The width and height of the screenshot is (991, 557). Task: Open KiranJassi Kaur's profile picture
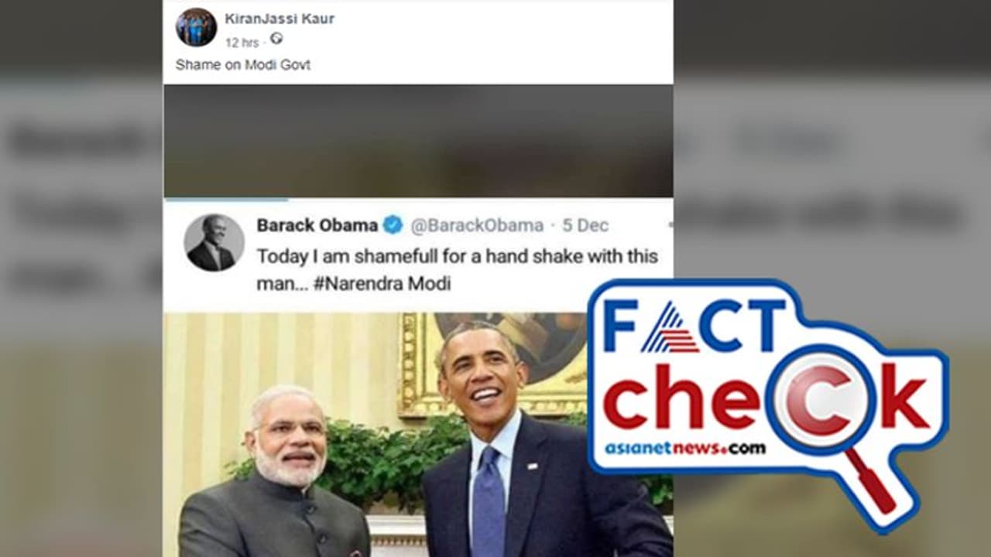[x=196, y=27]
